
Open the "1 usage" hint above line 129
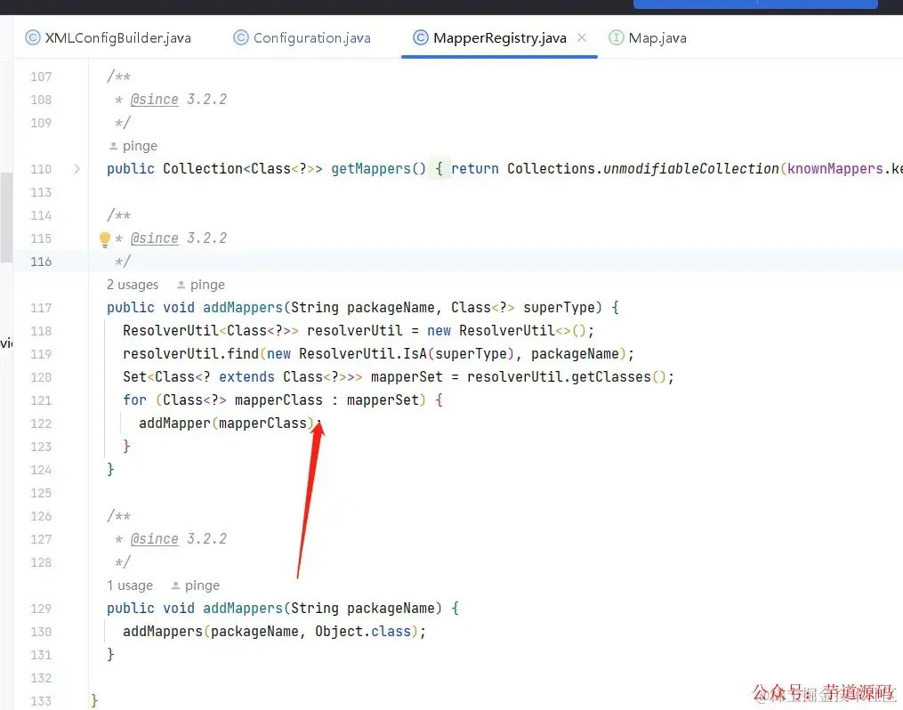130,585
